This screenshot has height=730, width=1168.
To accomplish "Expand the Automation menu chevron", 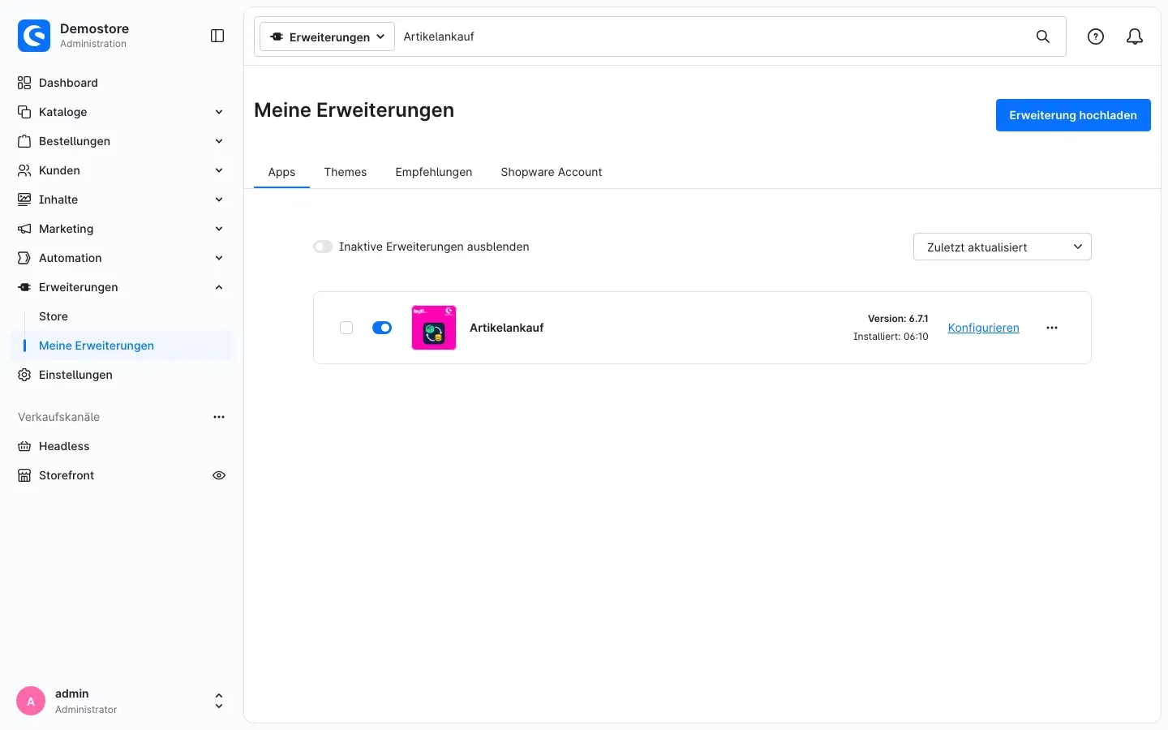I will tap(219, 258).
